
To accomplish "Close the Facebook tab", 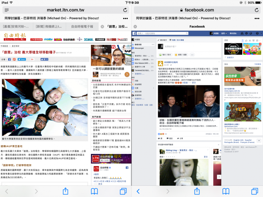I will tap(135, 27).
